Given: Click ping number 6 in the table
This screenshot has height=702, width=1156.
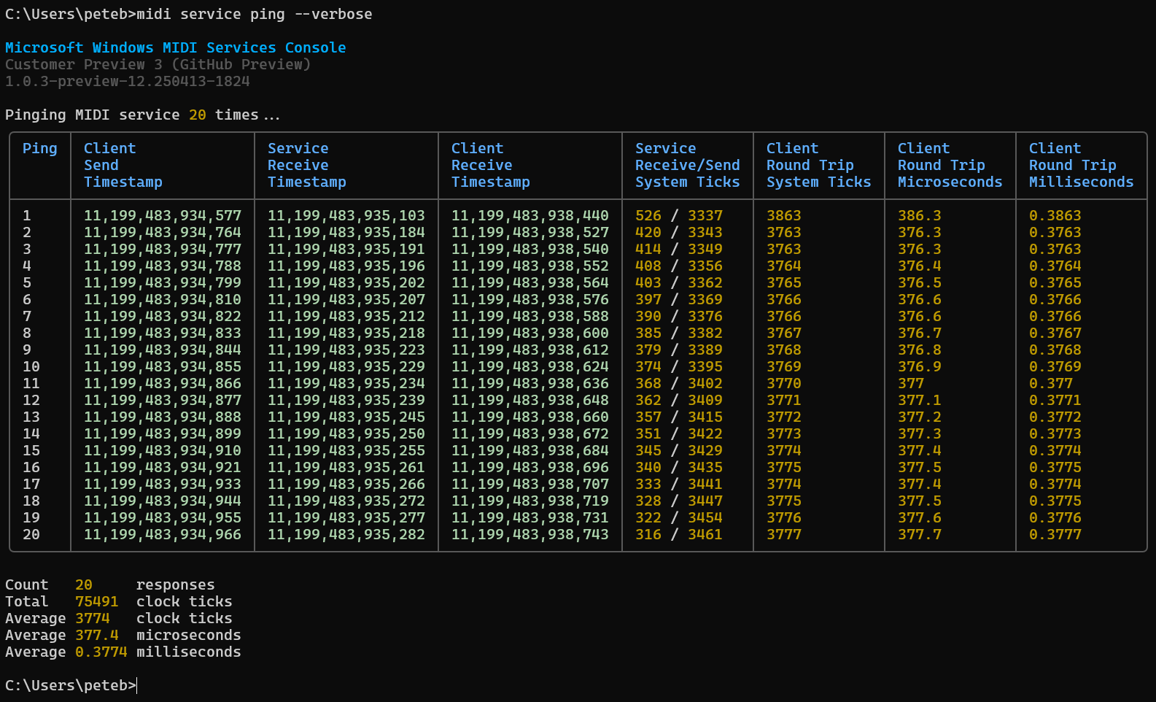Looking at the screenshot, I should pyautogui.click(x=27, y=299).
